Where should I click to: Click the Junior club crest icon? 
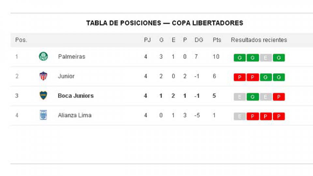tap(43, 76)
